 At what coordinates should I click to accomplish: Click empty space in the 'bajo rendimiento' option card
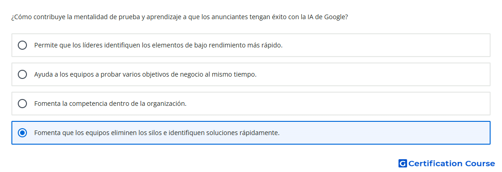pos(384,45)
